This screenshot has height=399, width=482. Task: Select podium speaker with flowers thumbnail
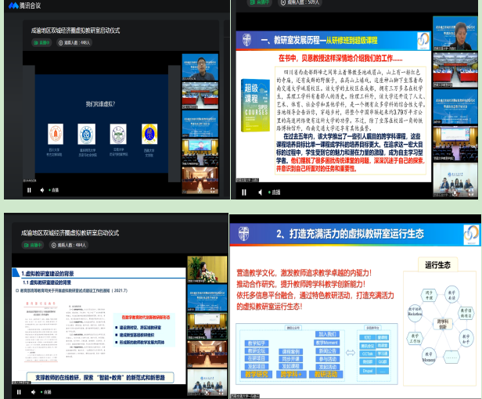click(207, 270)
